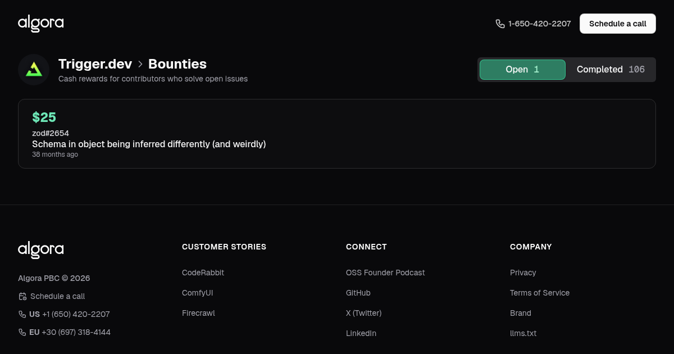Click the 'Cash rewards for contributors' subtitle

tap(153, 79)
